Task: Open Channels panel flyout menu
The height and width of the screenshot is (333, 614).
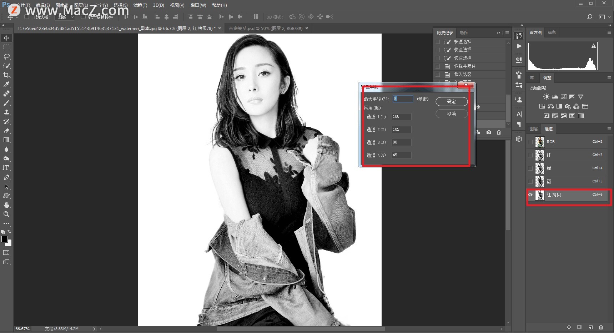Action: pos(609,128)
